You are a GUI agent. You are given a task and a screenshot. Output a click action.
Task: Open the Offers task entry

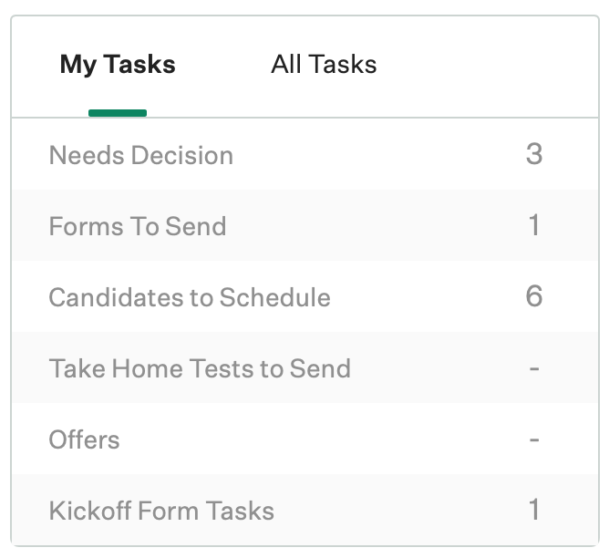coord(84,439)
